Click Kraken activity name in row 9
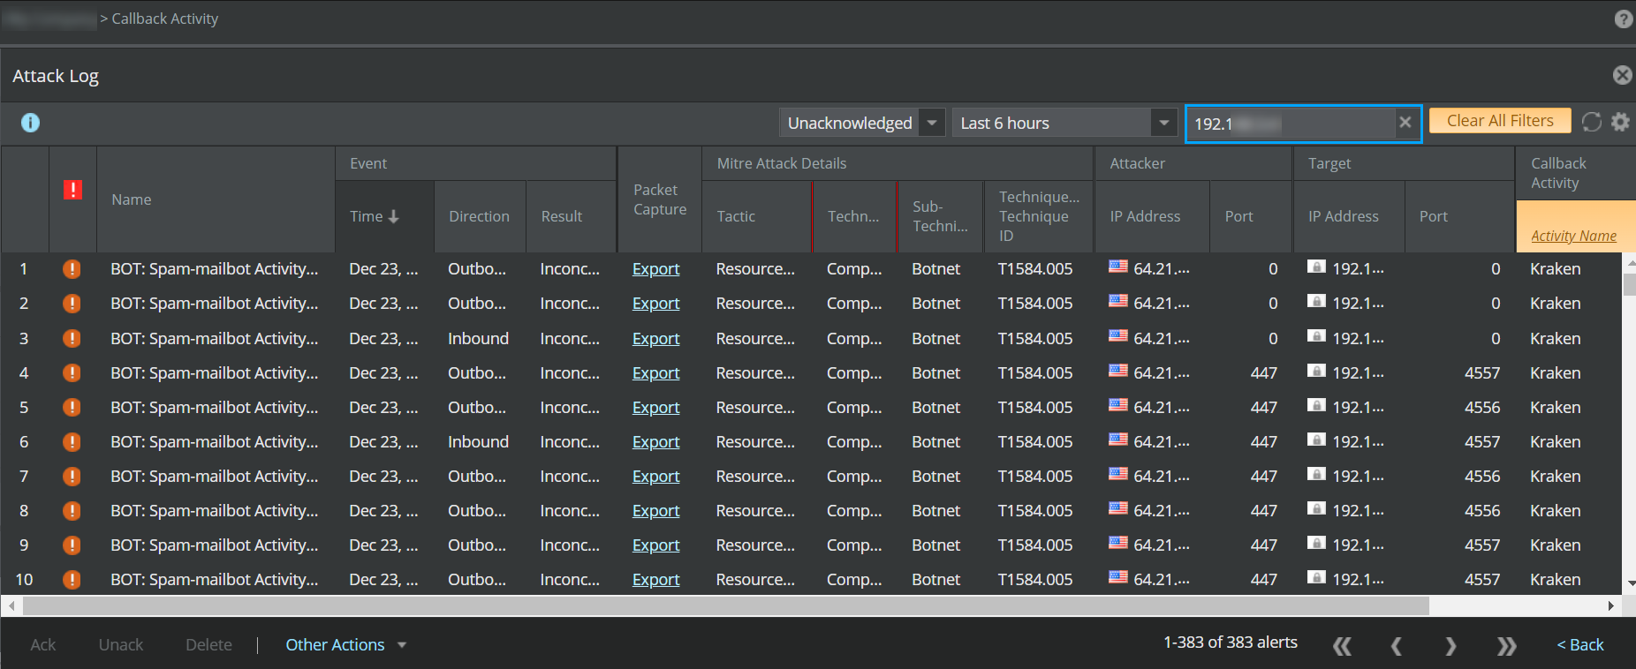 point(1555,545)
